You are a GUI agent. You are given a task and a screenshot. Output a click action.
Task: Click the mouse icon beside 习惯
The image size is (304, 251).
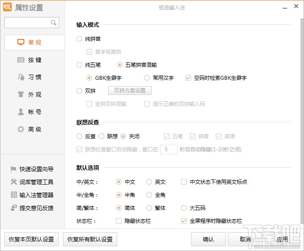point(21,77)
